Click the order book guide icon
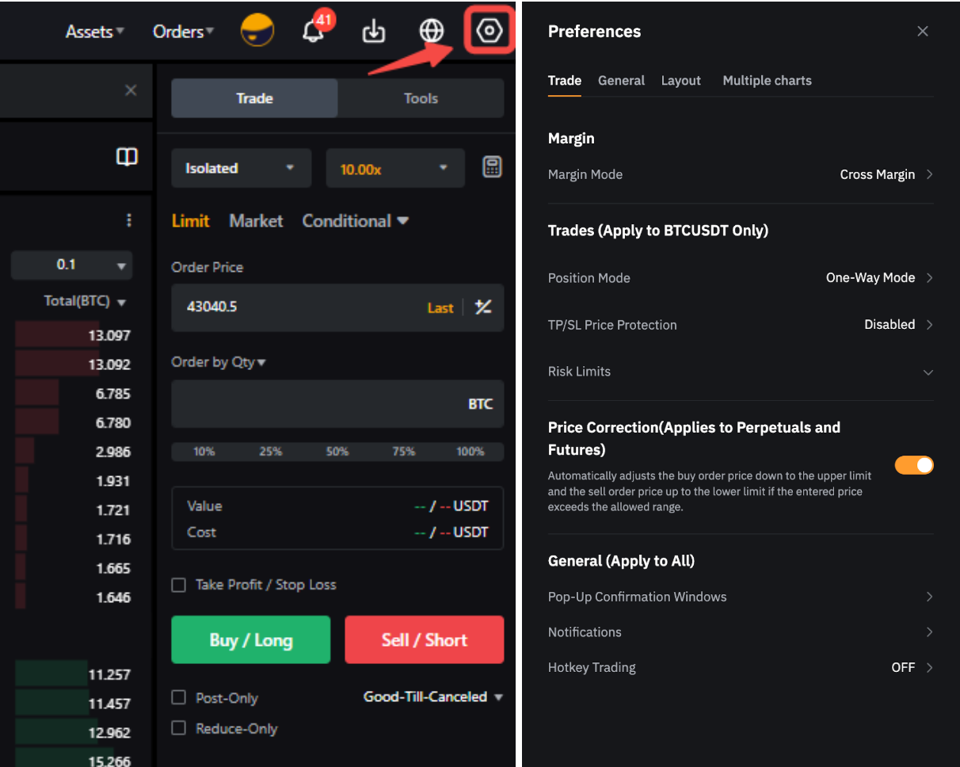The image size is (960, 767). (127, 157)
